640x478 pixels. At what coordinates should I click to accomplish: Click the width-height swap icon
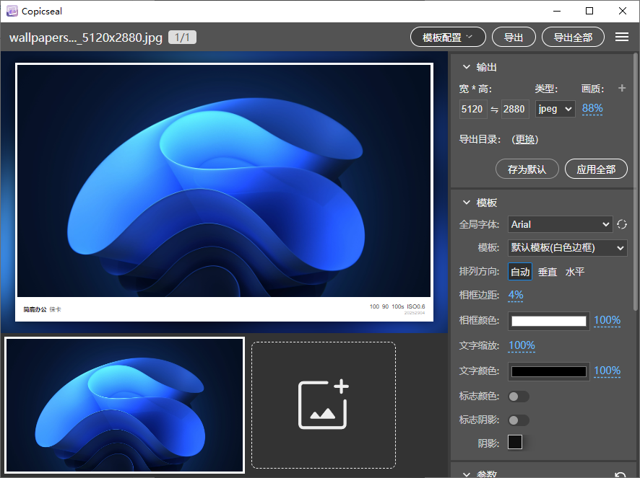click(494, 109)
